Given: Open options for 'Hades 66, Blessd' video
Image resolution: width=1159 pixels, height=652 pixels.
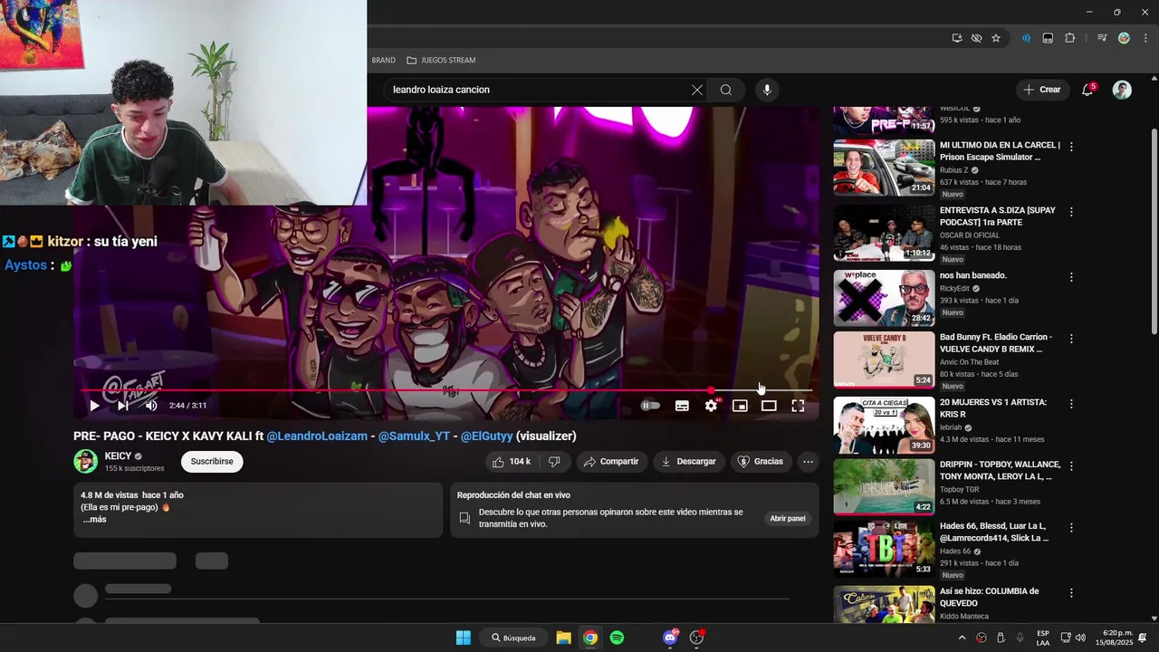Looking at the screenshot, I should click(1071, 528).
